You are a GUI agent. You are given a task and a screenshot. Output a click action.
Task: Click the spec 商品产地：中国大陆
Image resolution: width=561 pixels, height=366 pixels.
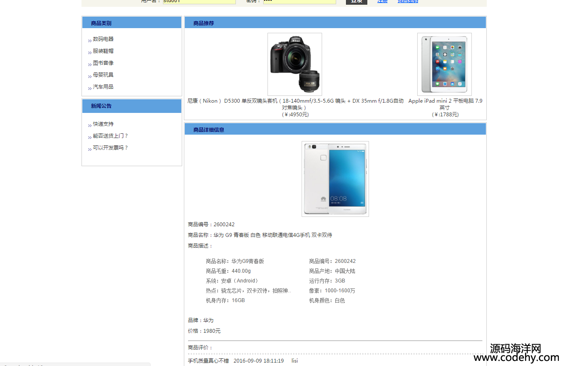tap(332, 271)
